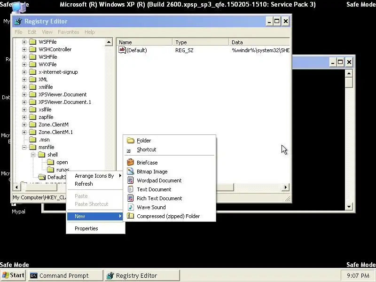Image resolution: width=376 pixels, height=282 pixels.
Task: Click the Type column header
Action: (x=201, y=42)
